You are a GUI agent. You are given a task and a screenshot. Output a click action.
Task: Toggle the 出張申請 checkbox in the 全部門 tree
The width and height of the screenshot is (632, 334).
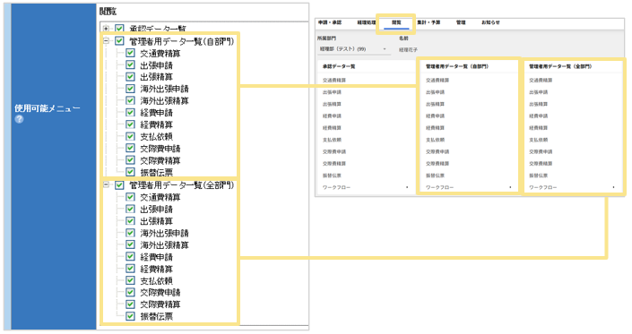(130, 209)
